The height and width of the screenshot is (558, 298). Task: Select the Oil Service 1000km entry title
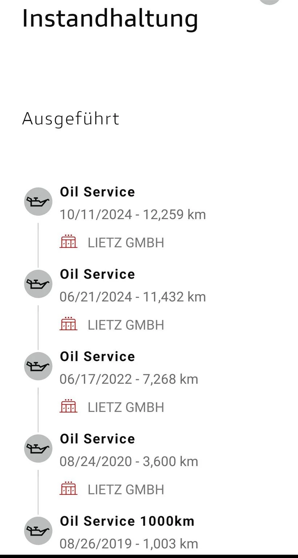[127, 521]
